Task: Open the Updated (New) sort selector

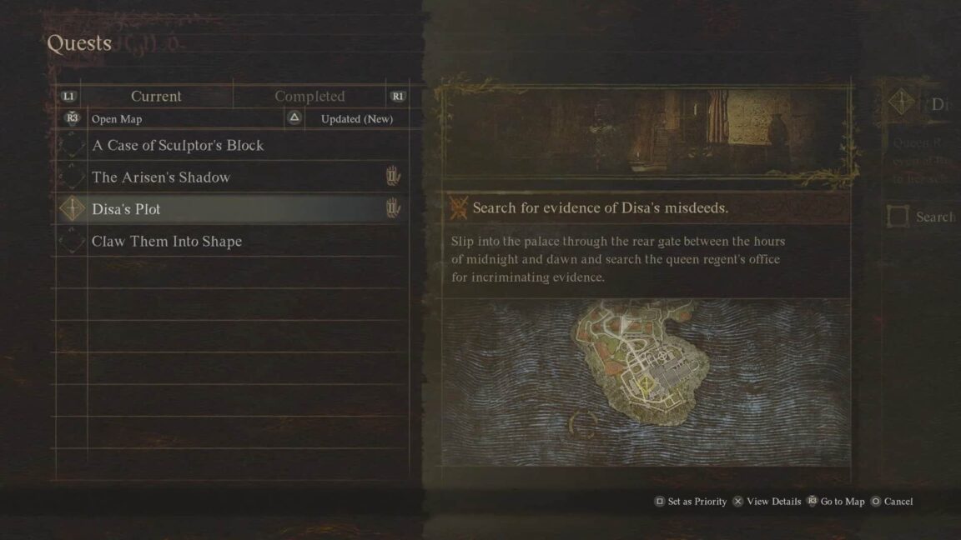Action: [x=357, y=119]
